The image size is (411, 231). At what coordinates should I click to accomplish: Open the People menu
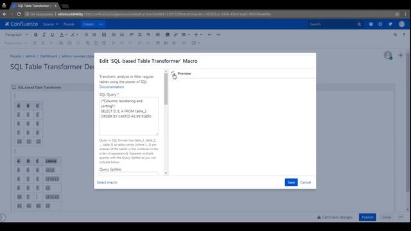tap(69, 24)
